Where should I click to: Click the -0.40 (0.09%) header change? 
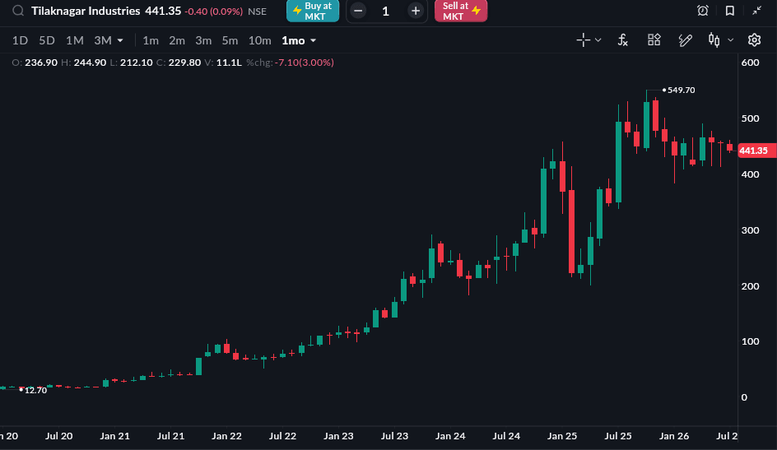[x=213, y=12]
